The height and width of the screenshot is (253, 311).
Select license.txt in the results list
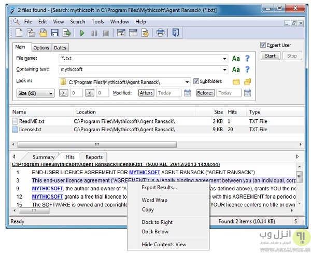(31, 129)
